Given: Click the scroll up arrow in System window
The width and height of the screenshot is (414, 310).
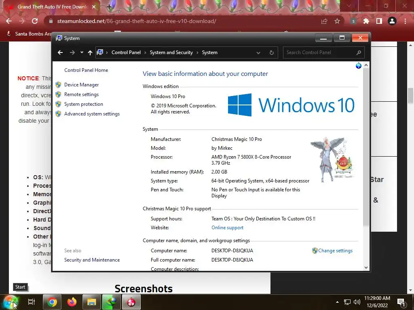Looking at the screenshot, I should tap(366, 65).
